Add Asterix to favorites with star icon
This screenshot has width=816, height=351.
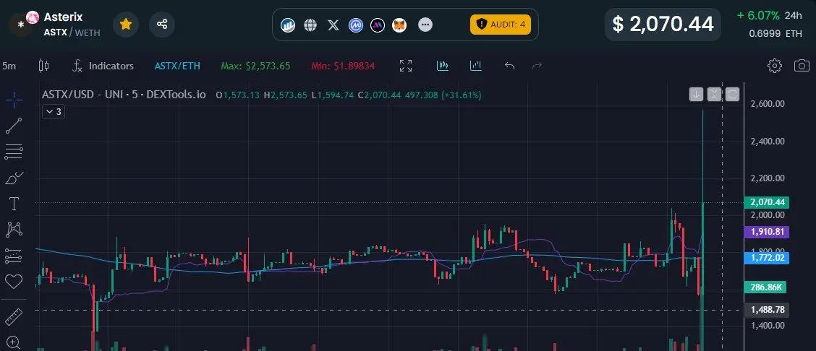click(x=125, y=25)
